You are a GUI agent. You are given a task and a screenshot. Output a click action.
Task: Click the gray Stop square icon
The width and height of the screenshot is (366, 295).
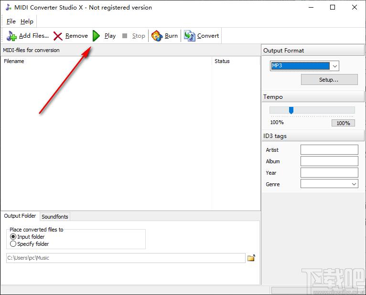pyautogui.click(x=125, y=36)
